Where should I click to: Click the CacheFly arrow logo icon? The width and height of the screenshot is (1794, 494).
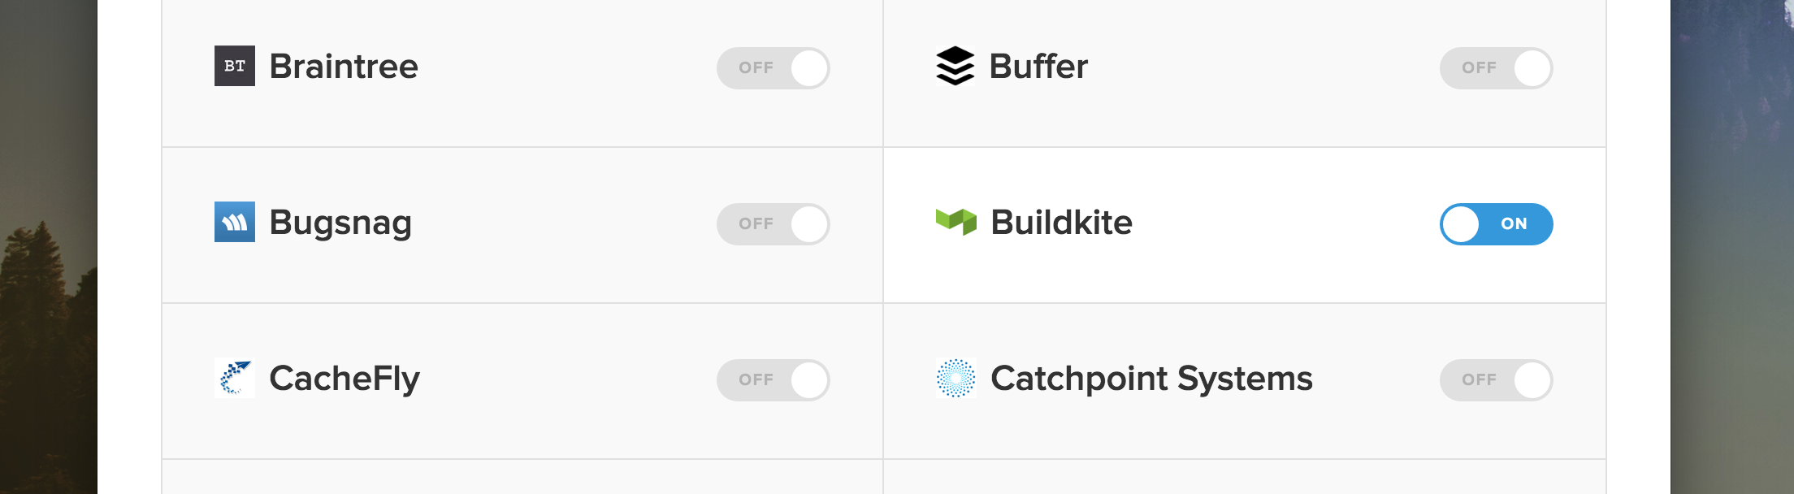[234, 379]
